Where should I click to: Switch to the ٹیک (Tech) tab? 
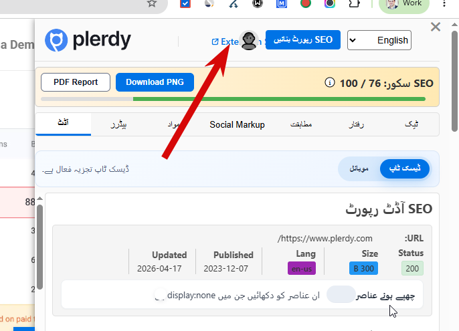[x=411, y=124]
